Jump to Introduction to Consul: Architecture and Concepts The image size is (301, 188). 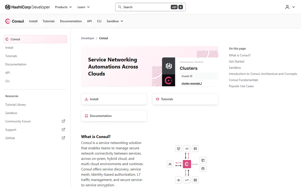tap(263, 74)
